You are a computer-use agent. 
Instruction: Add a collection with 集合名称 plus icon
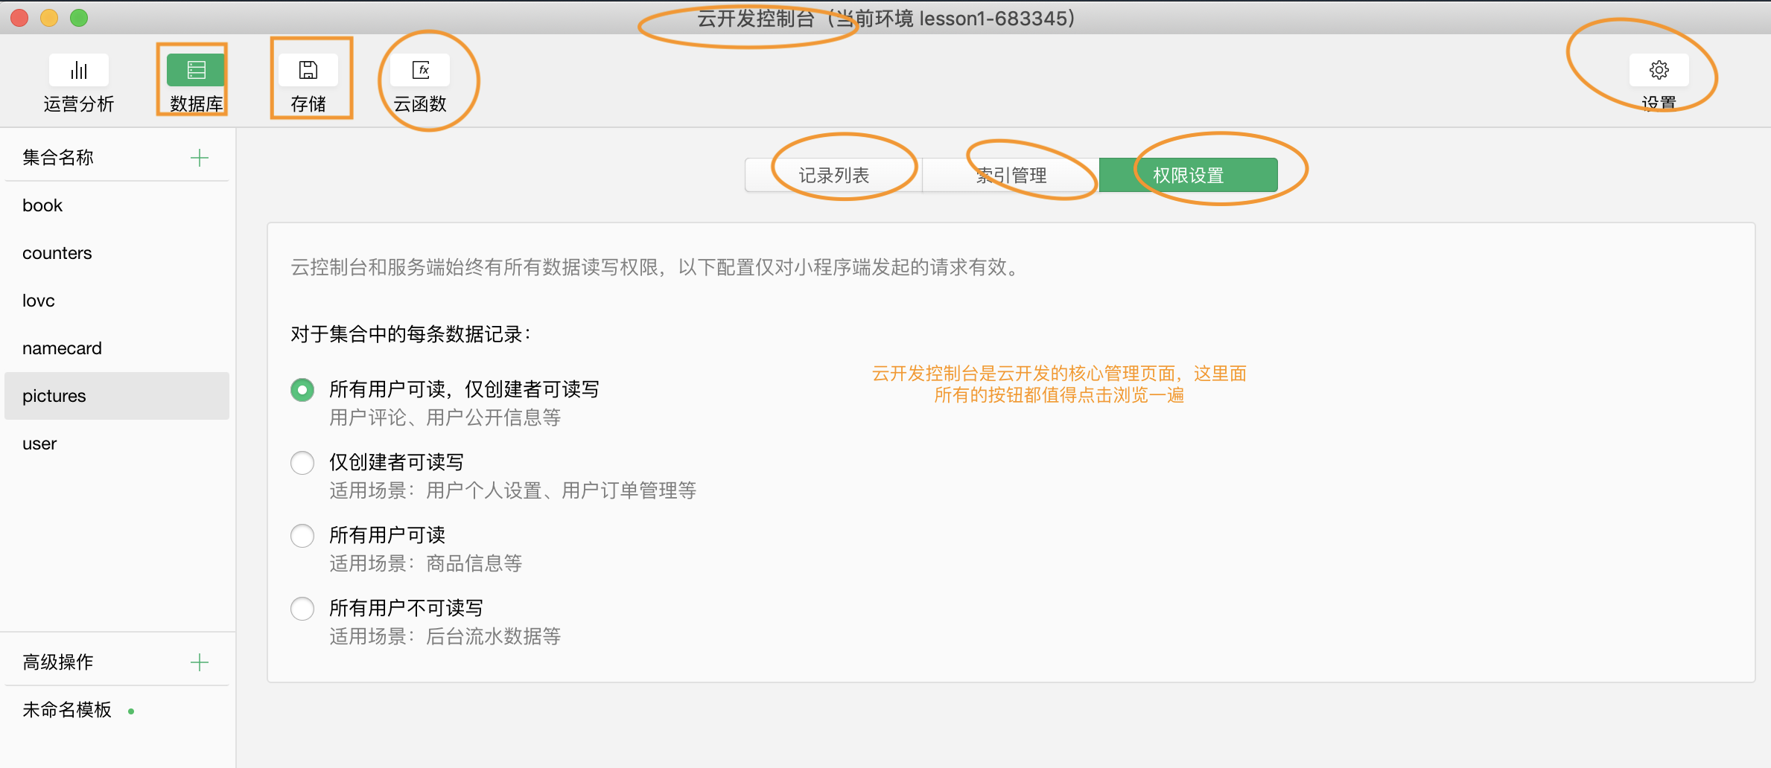(x=199, y=158)
